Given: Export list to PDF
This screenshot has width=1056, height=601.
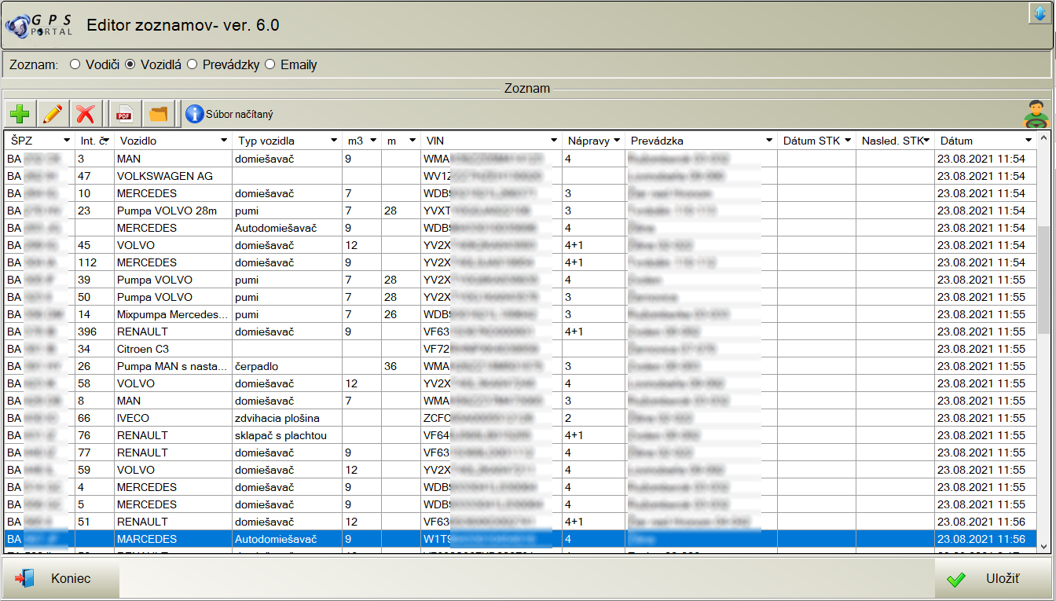Looking at the screenshot, I should [124, 114].
